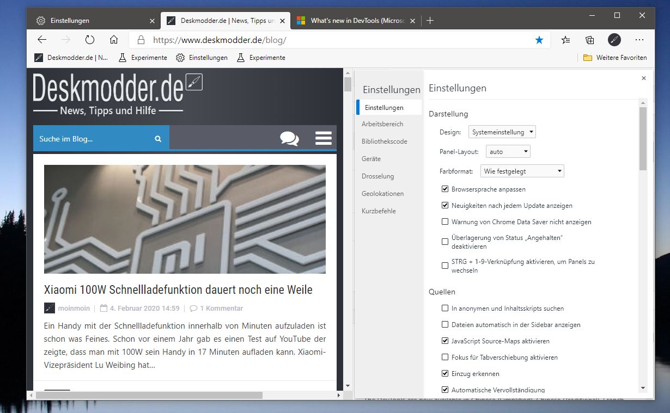Uncheck Einzug erkennen
The width and height of the screenshot is (670, 413).
(445, 374)
